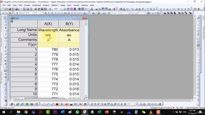Image resolution: width=205 pixels, height=115 pixels.
Task: Select column header B(Y)
Action: click(x=69, y=24)
